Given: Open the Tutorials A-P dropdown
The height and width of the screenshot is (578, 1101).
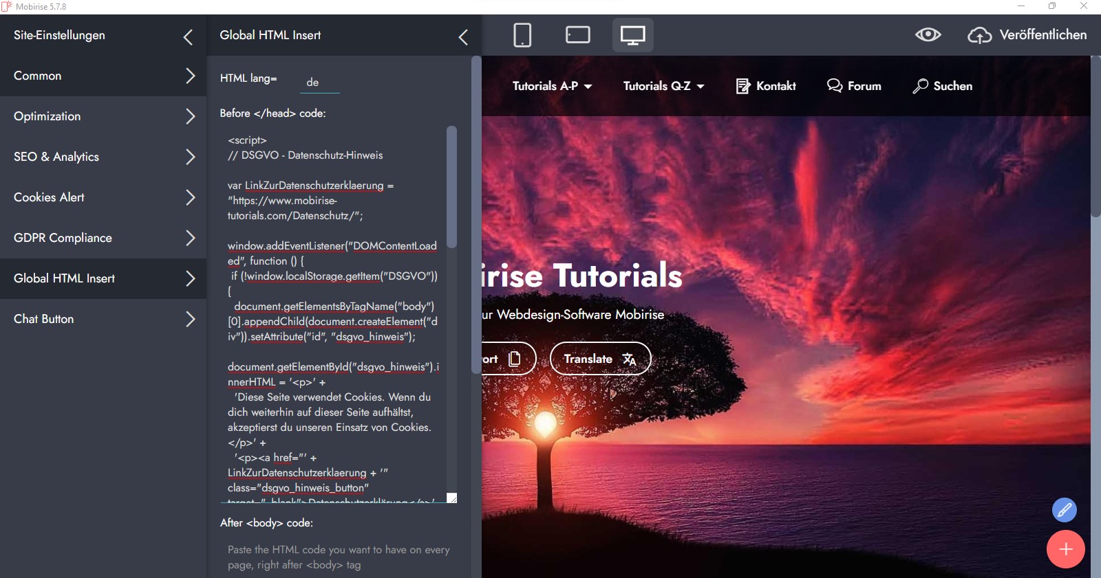Looking at the screenshot, I should pos(552,86).
